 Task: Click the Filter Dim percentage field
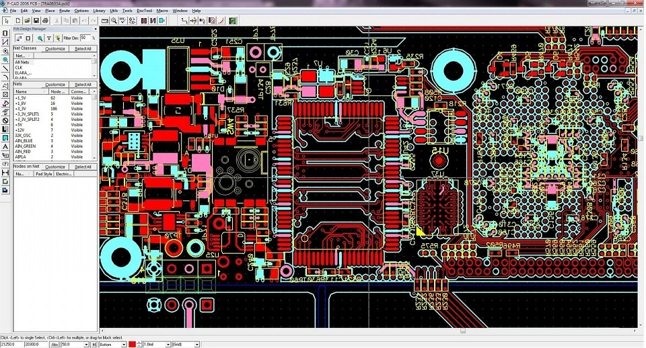click(85, 38)
